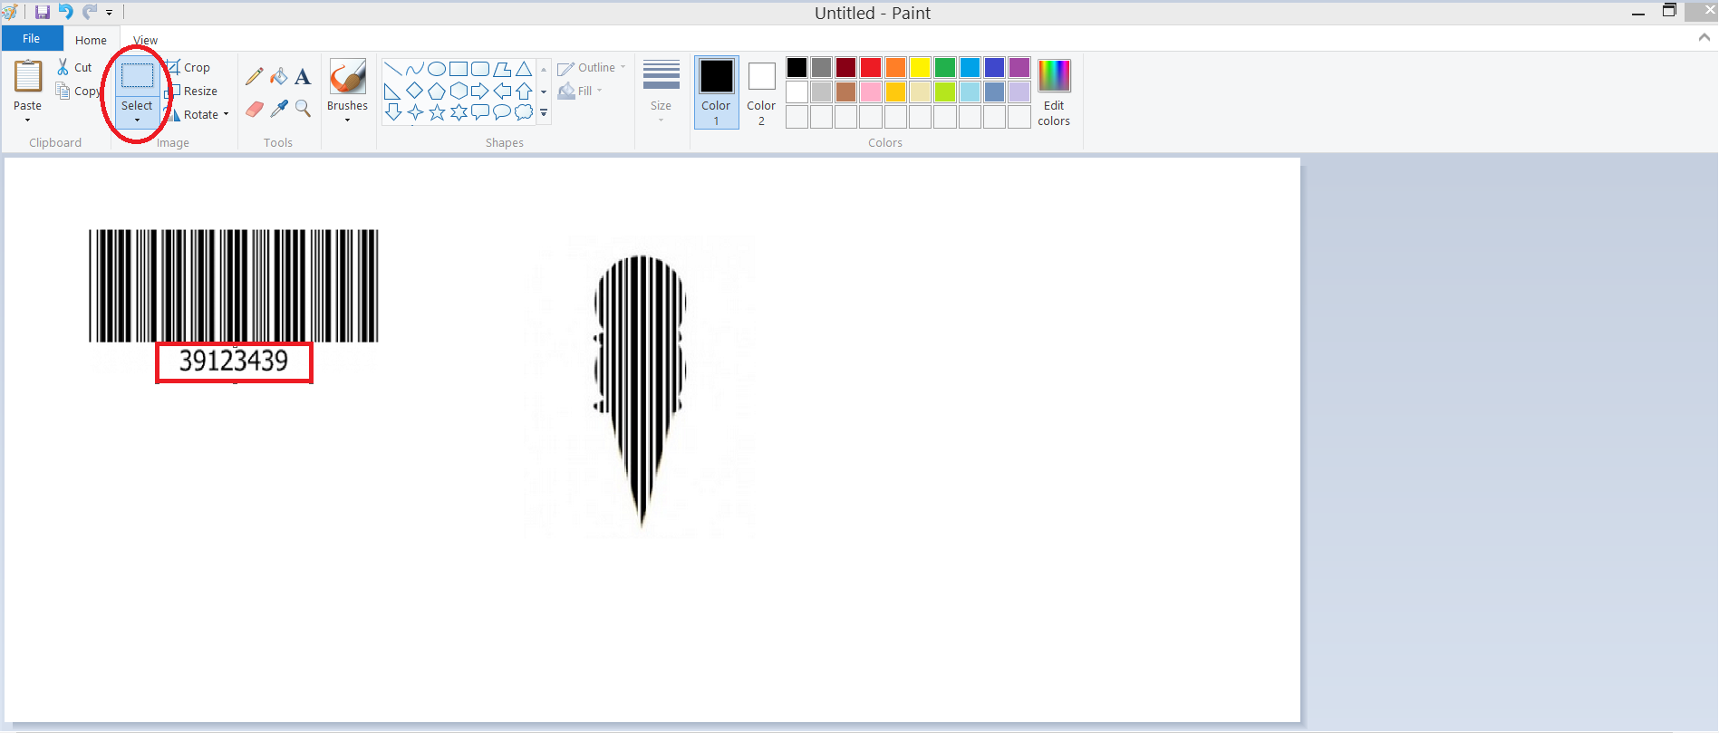This screenshot has height=733, width=1719.
Task: Choose the Triangle shape
Action: 524,69
